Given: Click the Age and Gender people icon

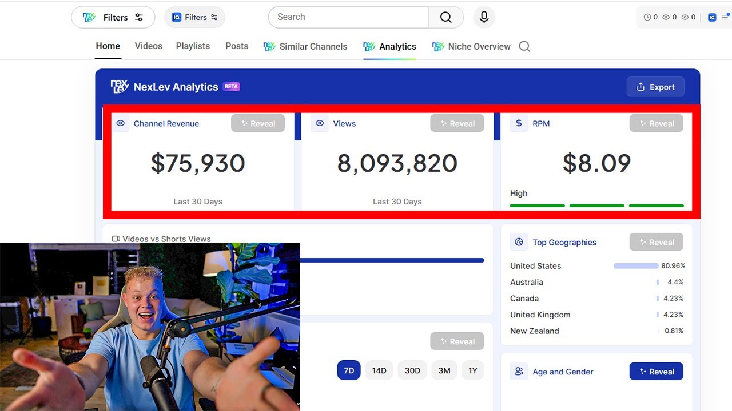Looking at the screenshot, I should coord(519,372).
